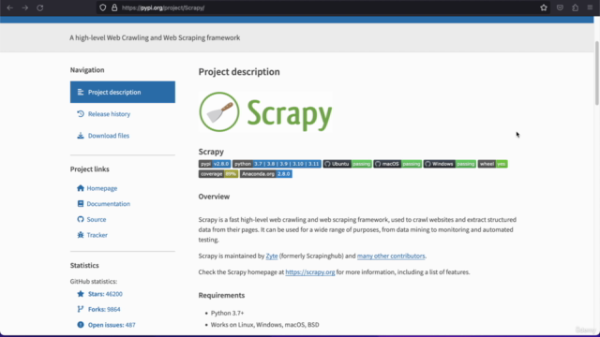Screen dimensions: 600x337
Task: Open the Tracker project link
Action: [x=97, y=235]
